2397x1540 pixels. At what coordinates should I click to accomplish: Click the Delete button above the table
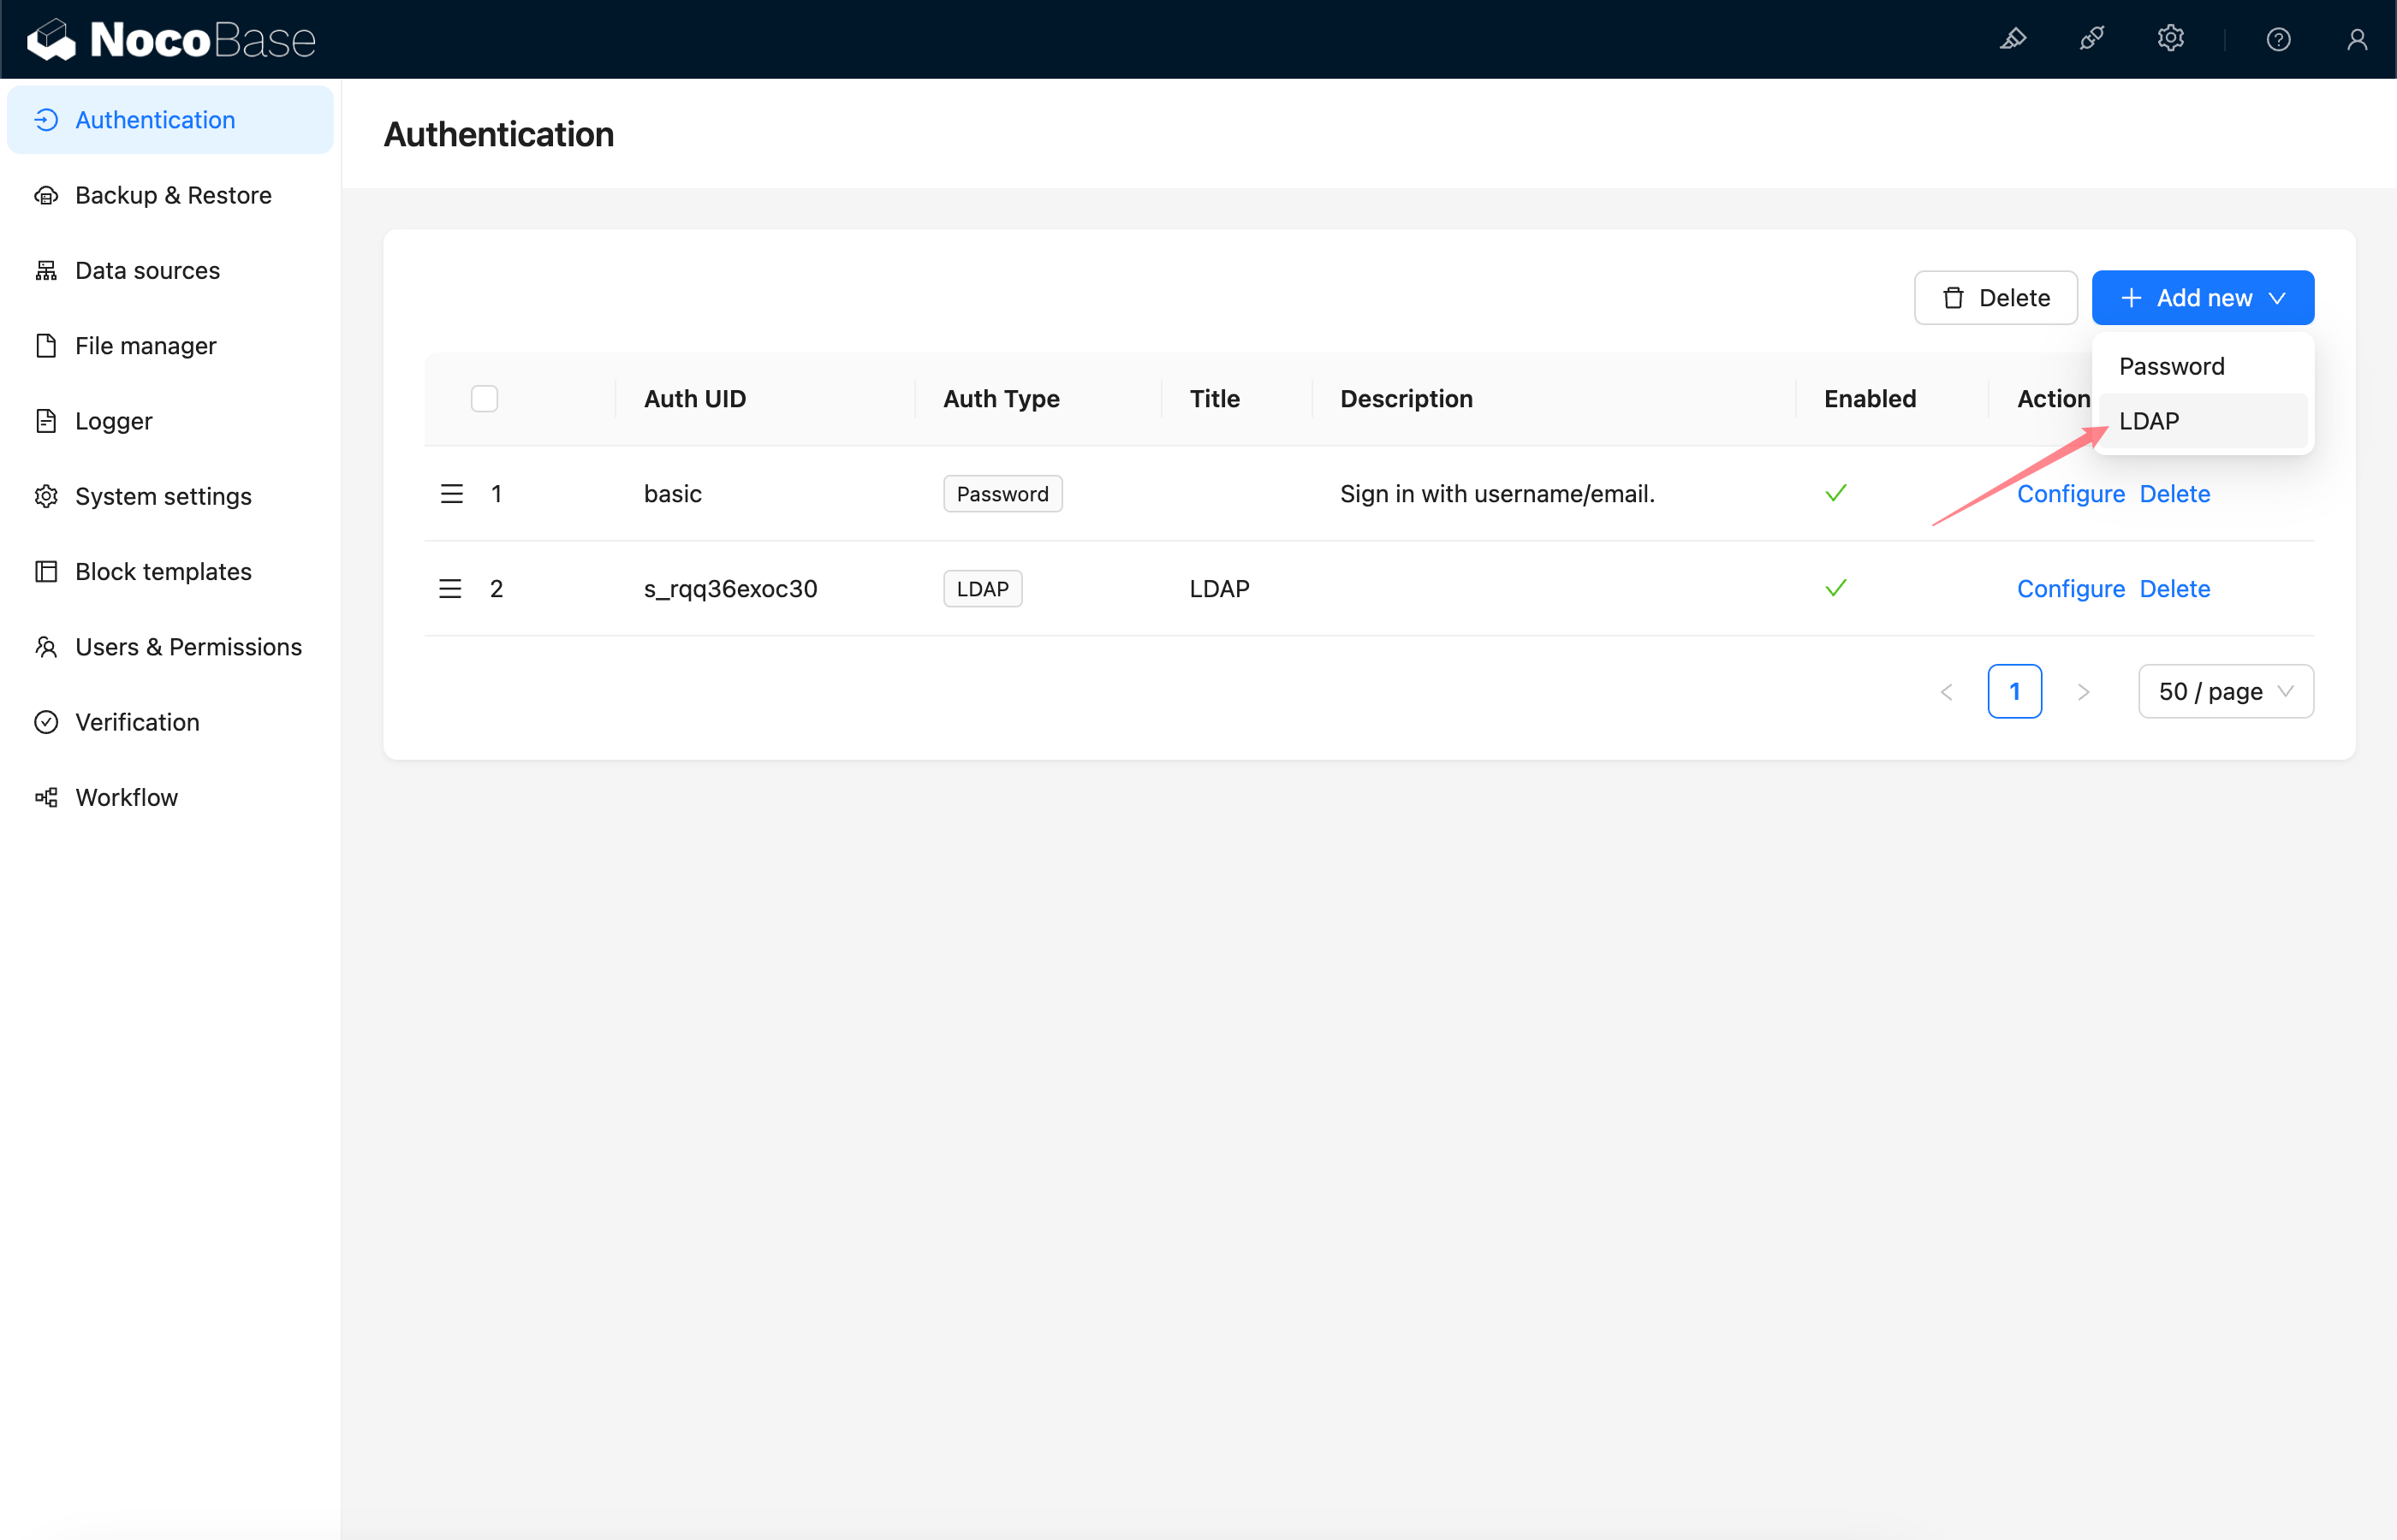(1995, 298)
